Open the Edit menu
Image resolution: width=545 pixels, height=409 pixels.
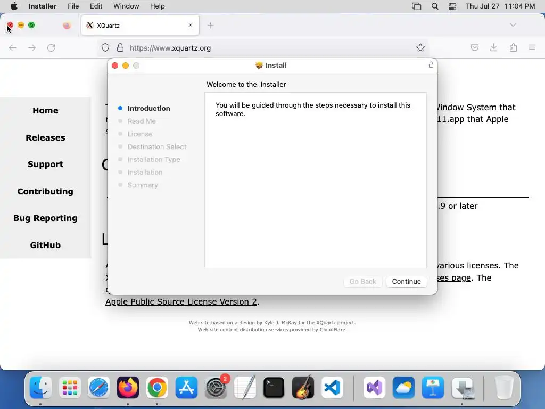[96, 6]
